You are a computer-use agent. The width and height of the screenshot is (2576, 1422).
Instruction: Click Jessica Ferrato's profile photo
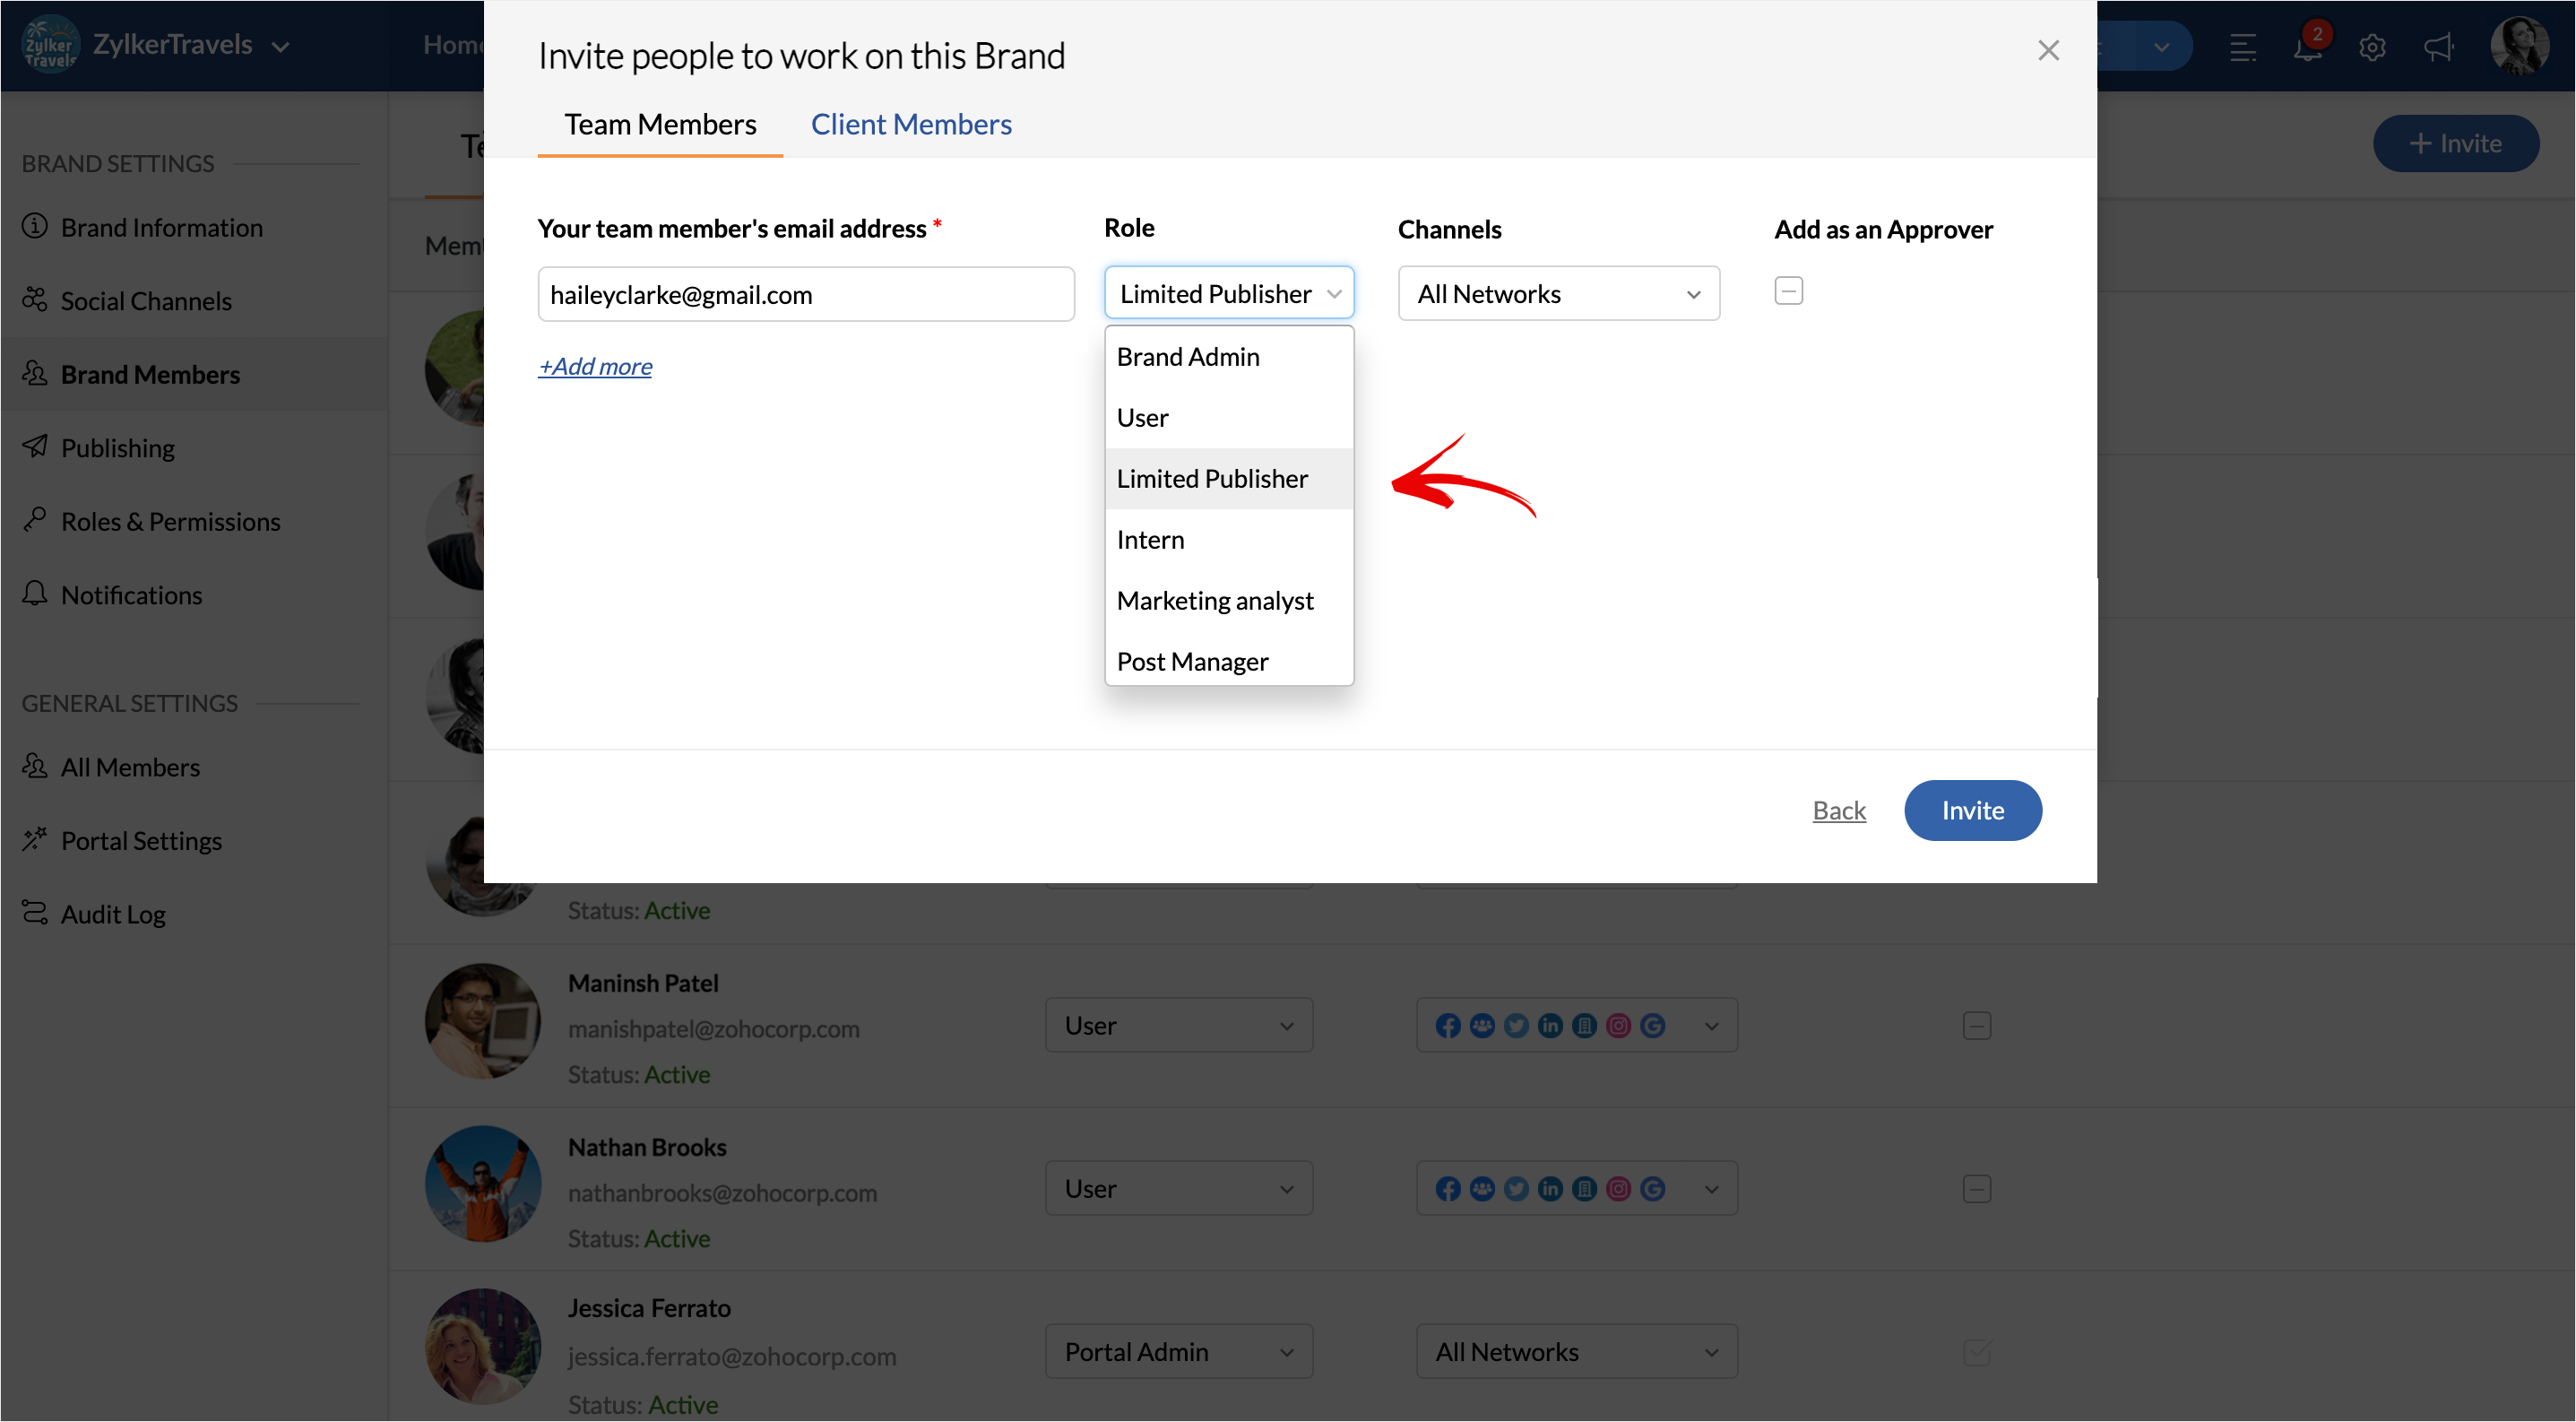[x=483, y=1347]
